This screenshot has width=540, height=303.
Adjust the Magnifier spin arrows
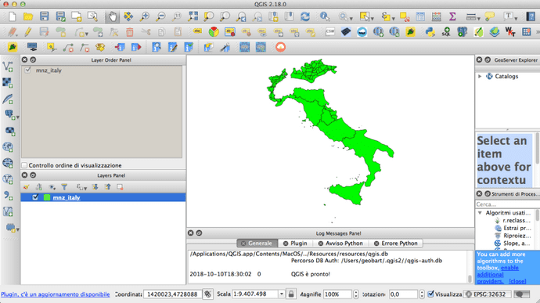(356, 294)
